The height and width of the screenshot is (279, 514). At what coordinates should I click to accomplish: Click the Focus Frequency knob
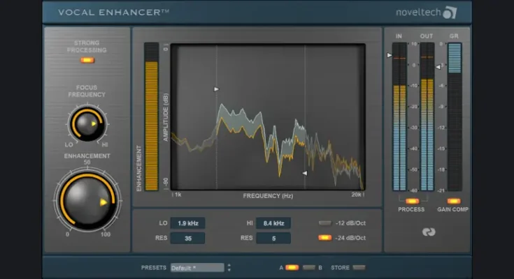87,124
